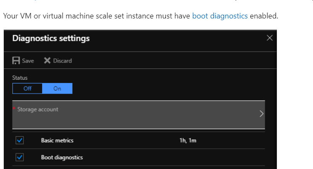The height and width of the screenshot is (169, 313).
Task: Click the red required asterisk marker
Action: [14, 108]
